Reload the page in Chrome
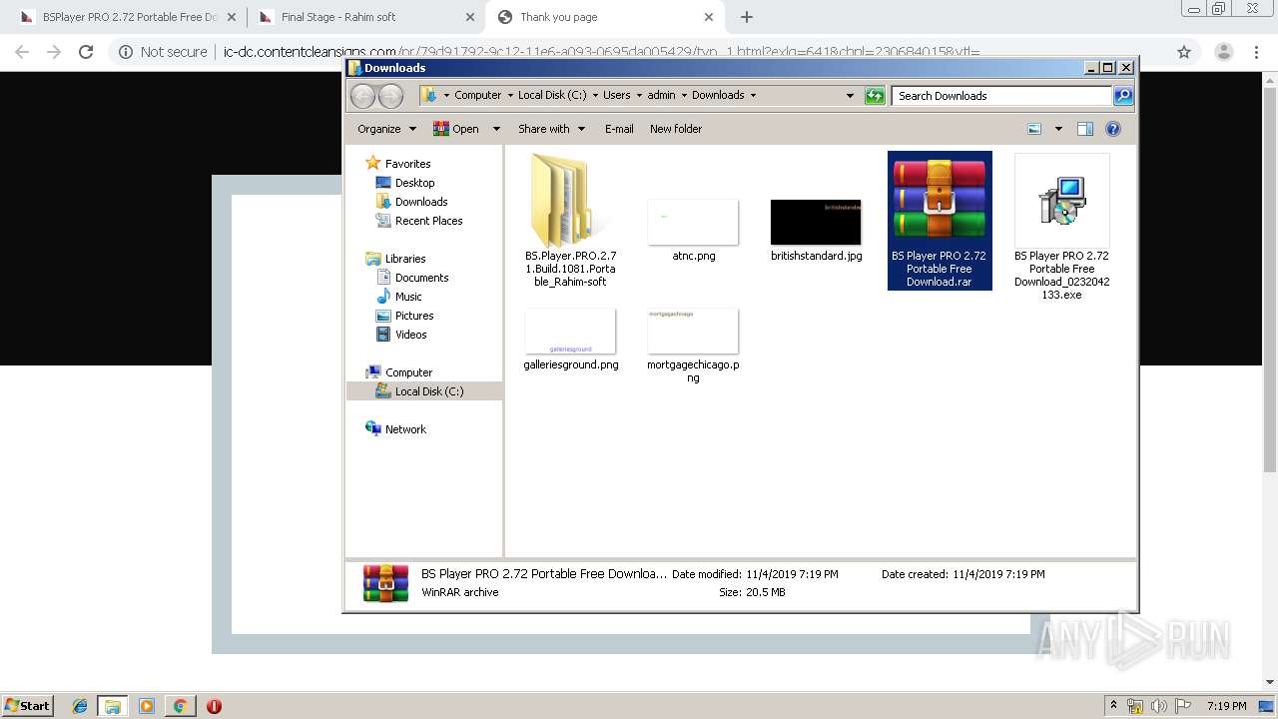This screenshot has width=1278, height=719. tap(86, 52)
